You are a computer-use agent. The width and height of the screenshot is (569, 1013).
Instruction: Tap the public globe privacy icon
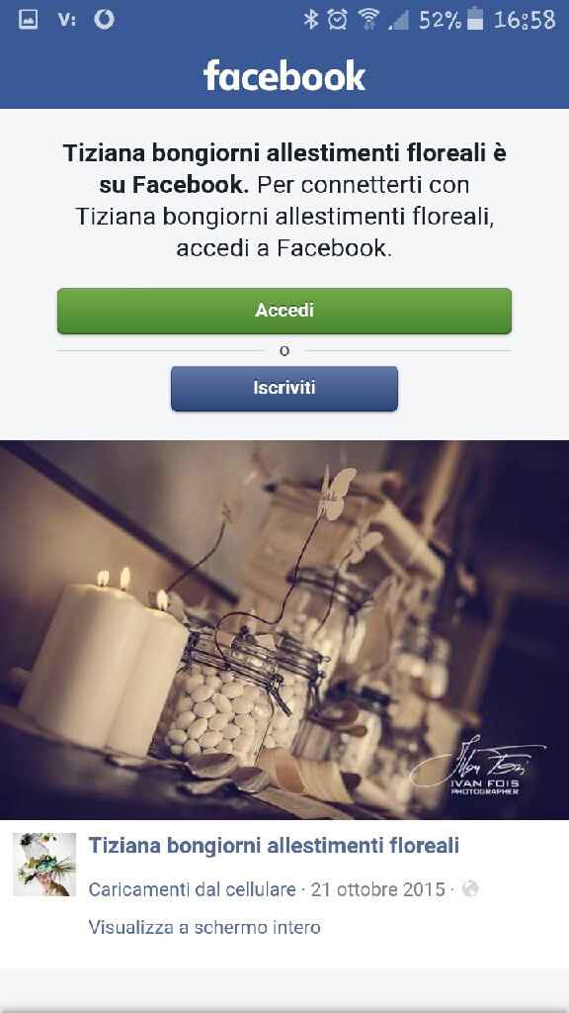click(470, 889)
